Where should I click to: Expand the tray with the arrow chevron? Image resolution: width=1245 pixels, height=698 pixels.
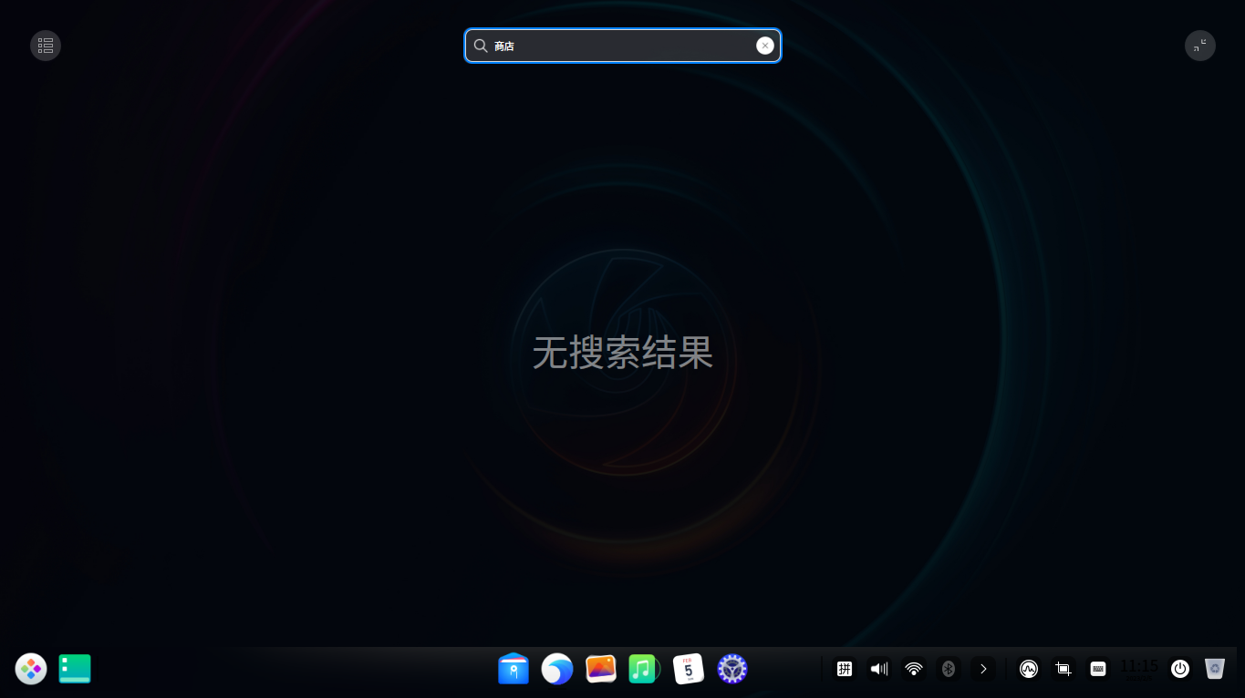[x=983, y=669]
